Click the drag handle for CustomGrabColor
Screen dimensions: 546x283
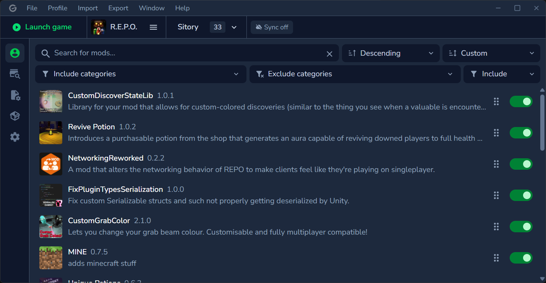[496, 227]
